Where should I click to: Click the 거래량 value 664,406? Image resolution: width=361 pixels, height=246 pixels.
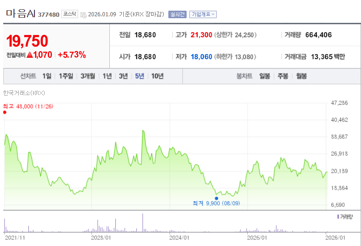point(319,35)
